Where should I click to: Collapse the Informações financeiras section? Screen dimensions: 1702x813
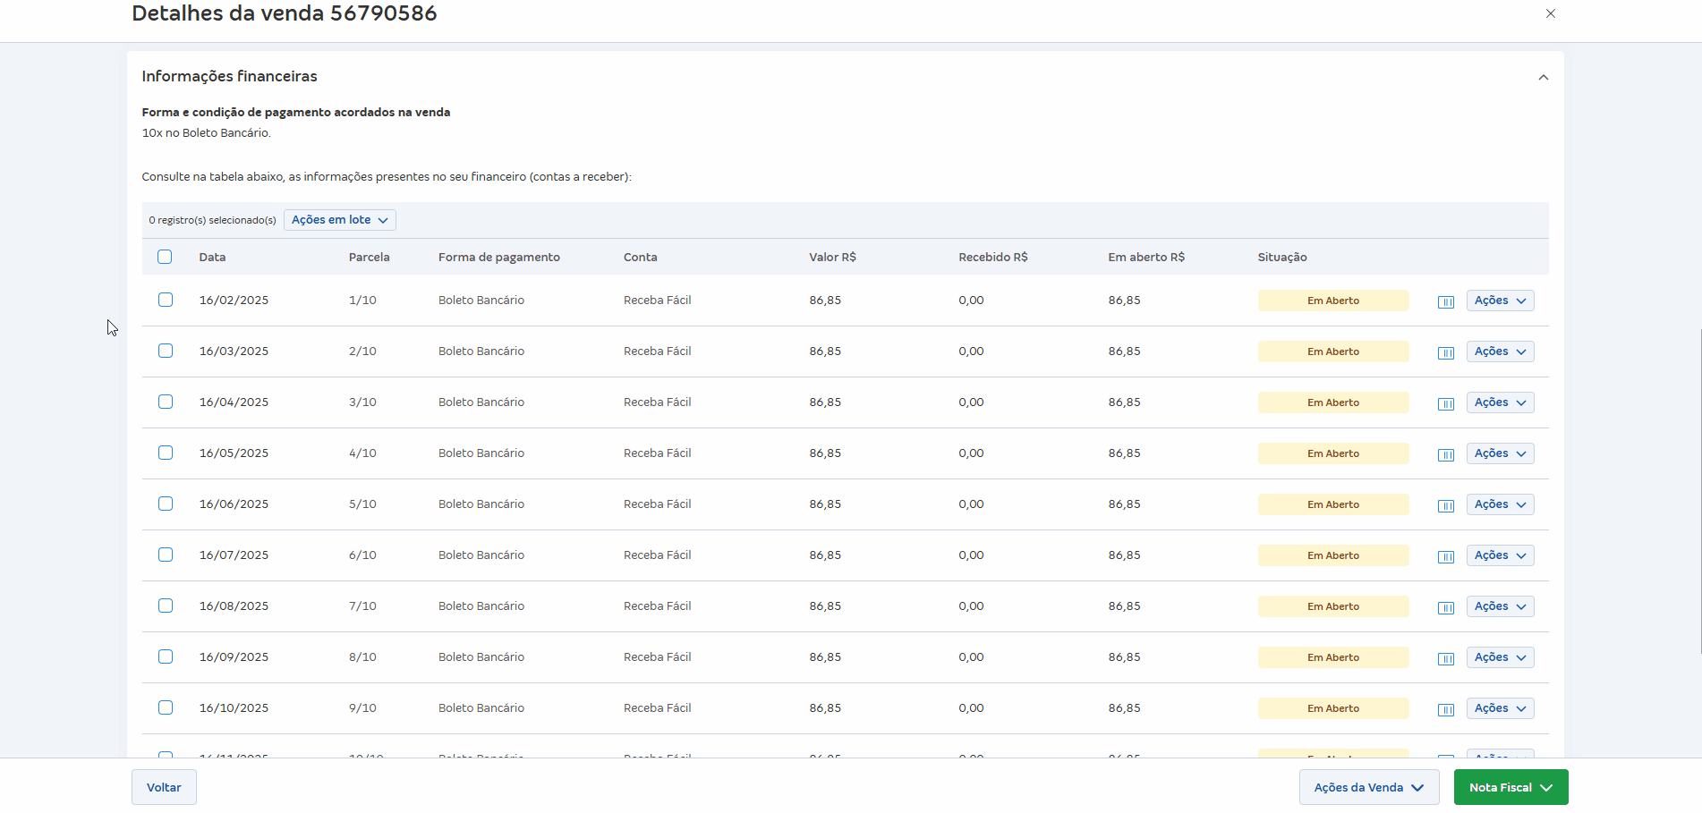click(1543, 78)
